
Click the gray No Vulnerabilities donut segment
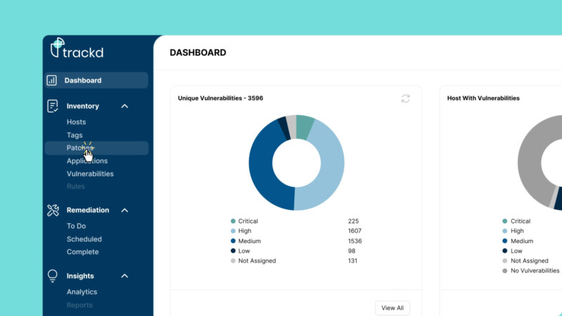[530, 157]
